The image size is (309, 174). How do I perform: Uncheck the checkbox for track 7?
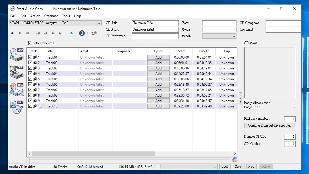30,90
